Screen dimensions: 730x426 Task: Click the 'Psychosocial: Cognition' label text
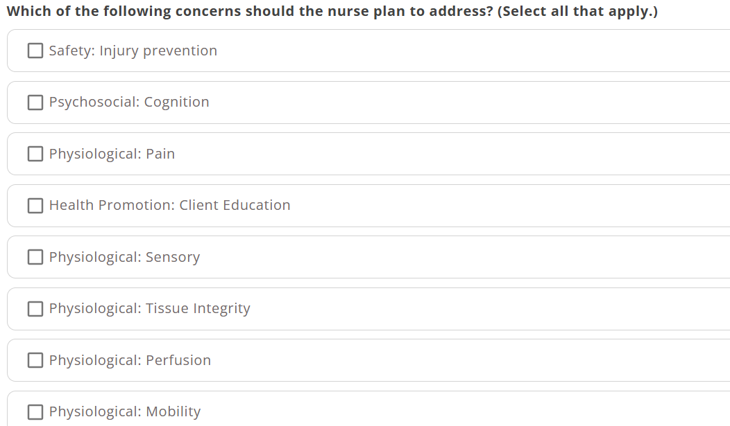(128, 103)
